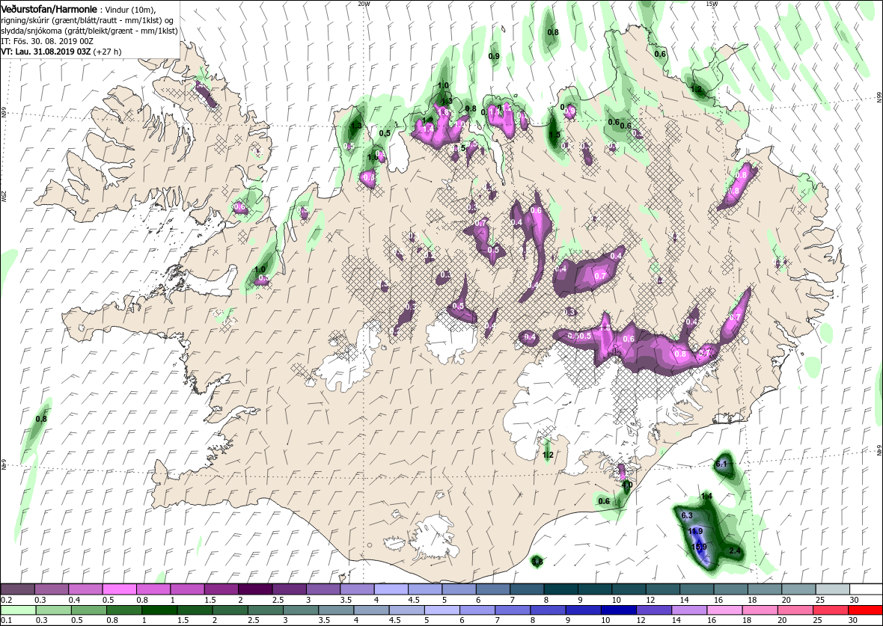This screenshot has width=883, height=626.
Task: Click the 6.3 rainfall value on the map
Action: [x=687, y=515]
